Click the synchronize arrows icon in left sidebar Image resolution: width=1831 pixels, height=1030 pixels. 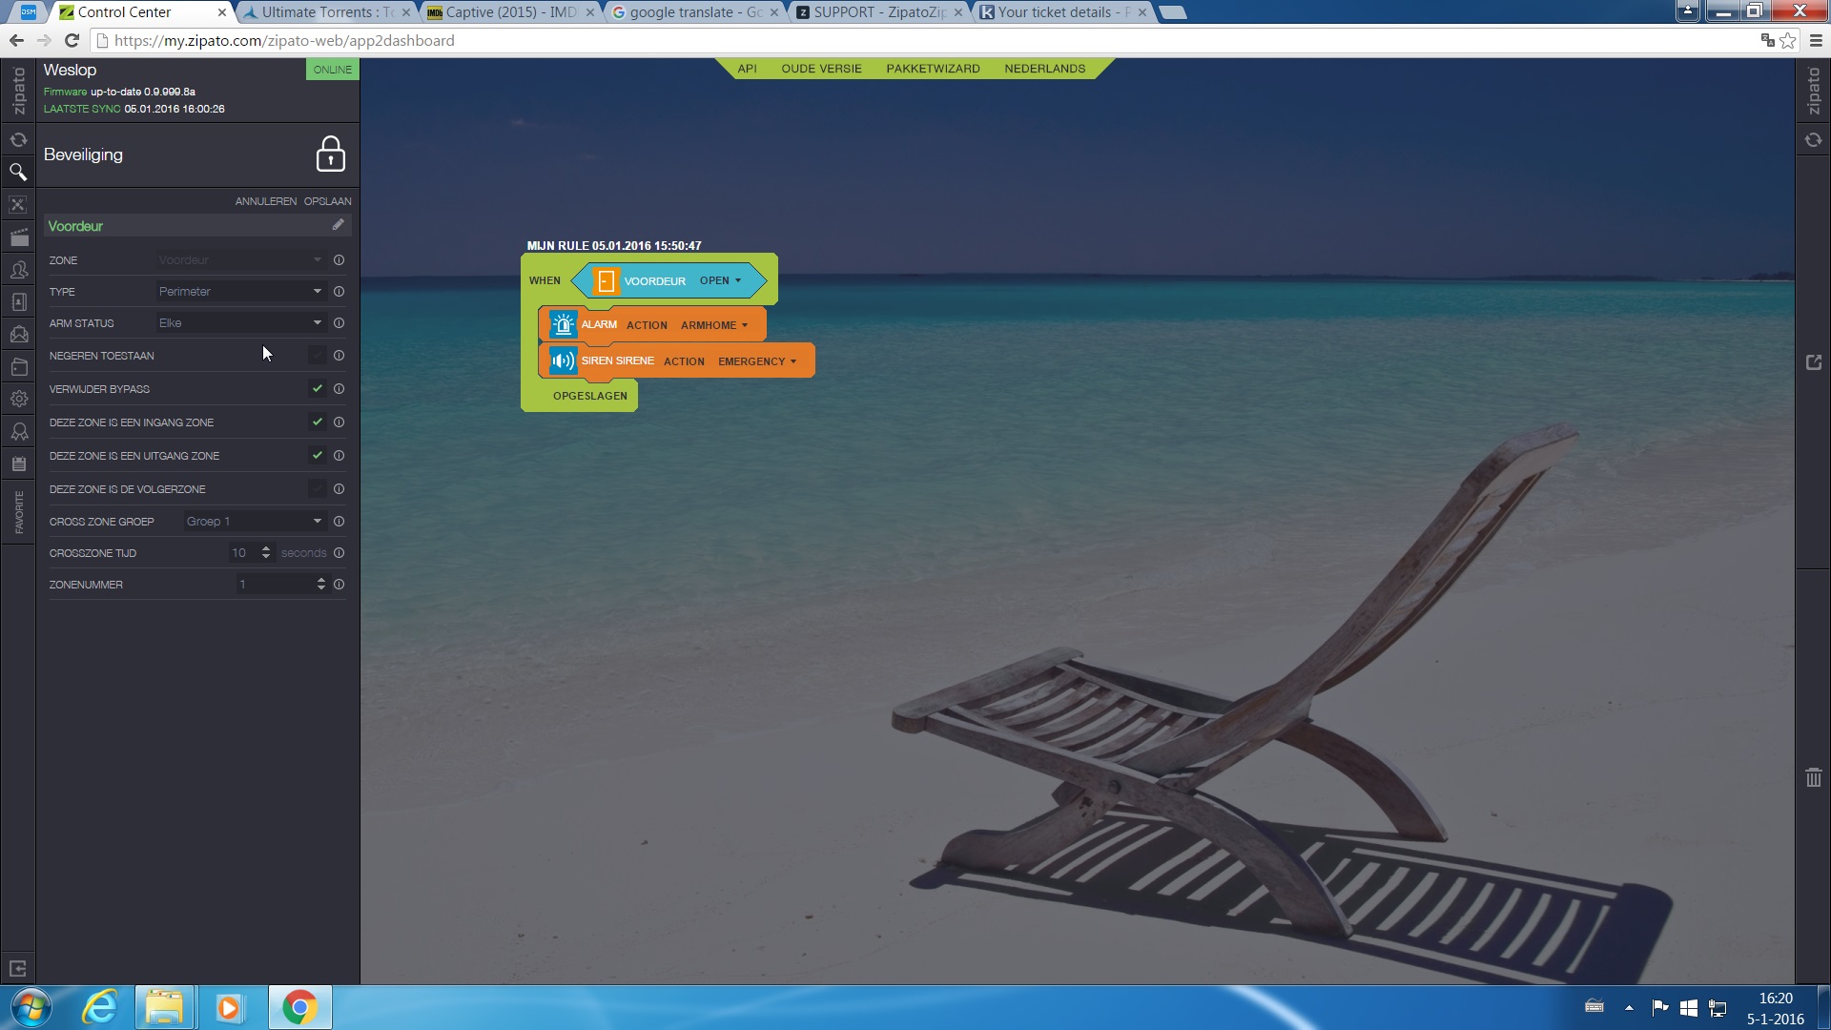(x=18, y=140)
